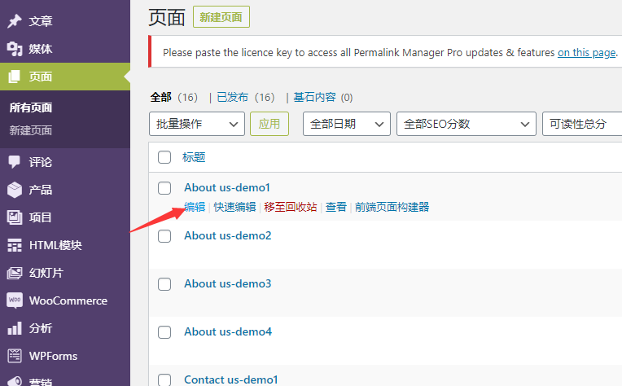The height and width of the screenshot is (386, 622).
Task: Click the 新建页面 button beside the title
Action: [x=221, y=17]
